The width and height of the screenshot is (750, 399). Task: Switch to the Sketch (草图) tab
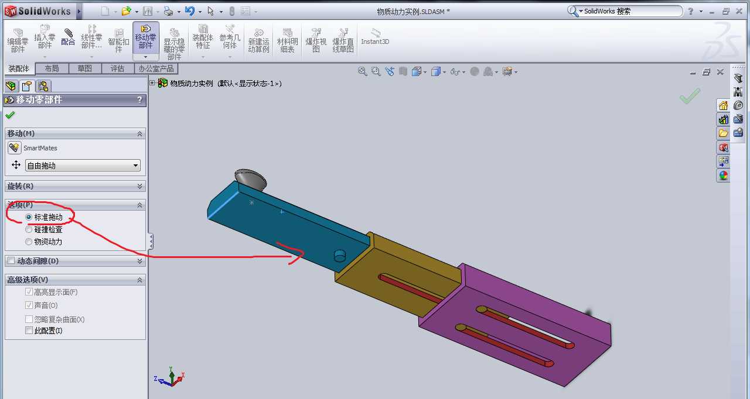pyautogui.click(x=84, y=68)
